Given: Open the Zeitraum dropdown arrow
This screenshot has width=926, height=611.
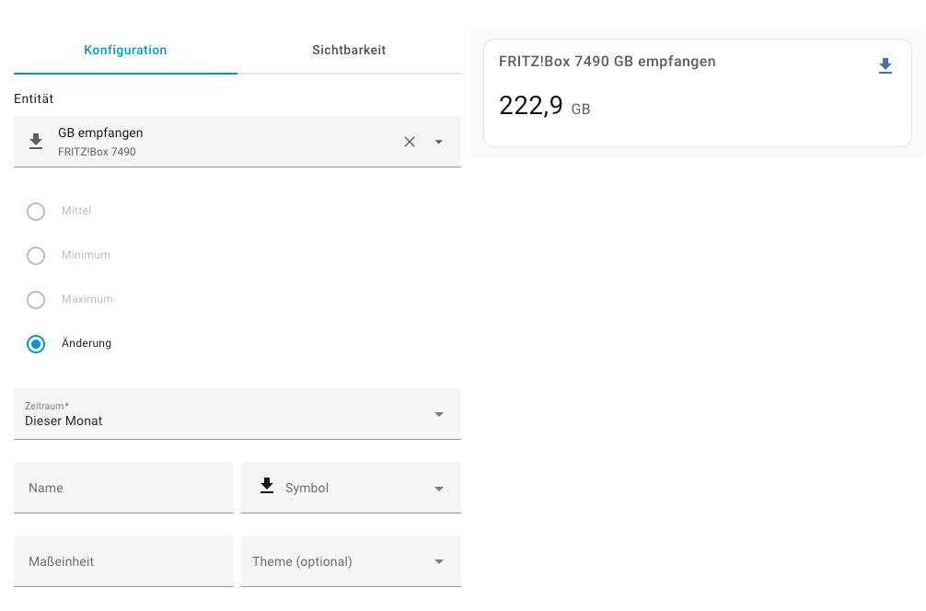Looking at the screenshot, I should [x=439, y=414].
